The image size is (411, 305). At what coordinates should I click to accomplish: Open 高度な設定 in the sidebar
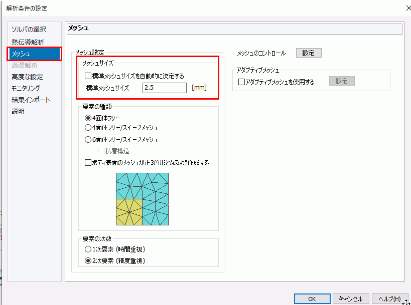tap(27, 77)
